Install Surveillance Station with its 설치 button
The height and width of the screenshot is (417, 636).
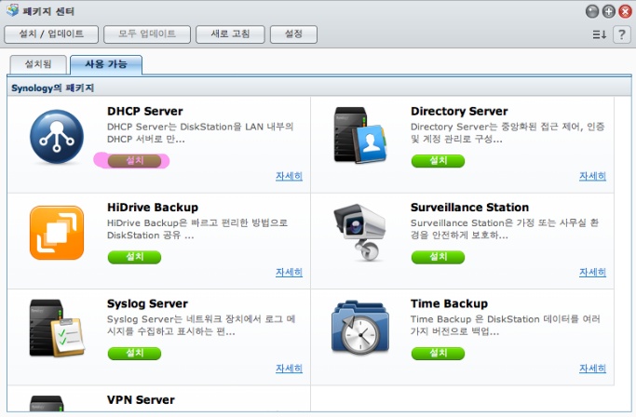click(438, 257)
